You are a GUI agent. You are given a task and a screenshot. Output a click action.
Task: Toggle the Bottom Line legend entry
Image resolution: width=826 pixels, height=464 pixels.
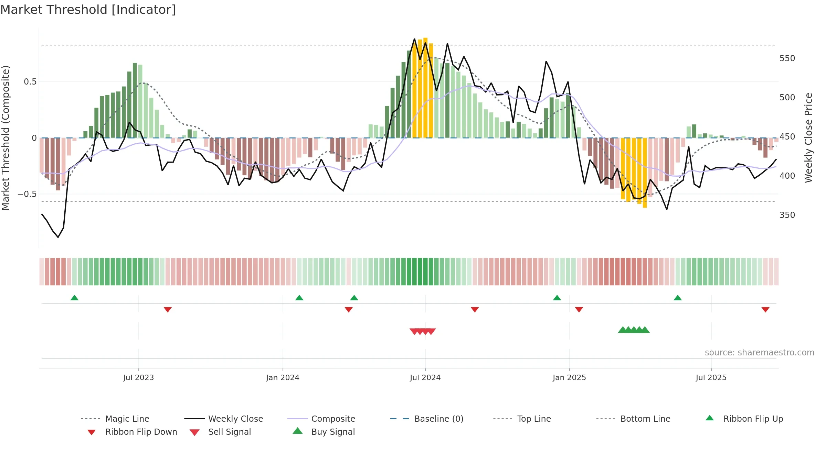coord(633,419)
